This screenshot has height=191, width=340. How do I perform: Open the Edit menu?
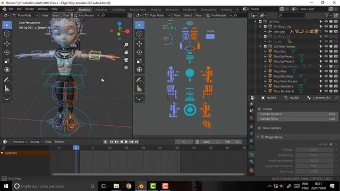[19, 9]
